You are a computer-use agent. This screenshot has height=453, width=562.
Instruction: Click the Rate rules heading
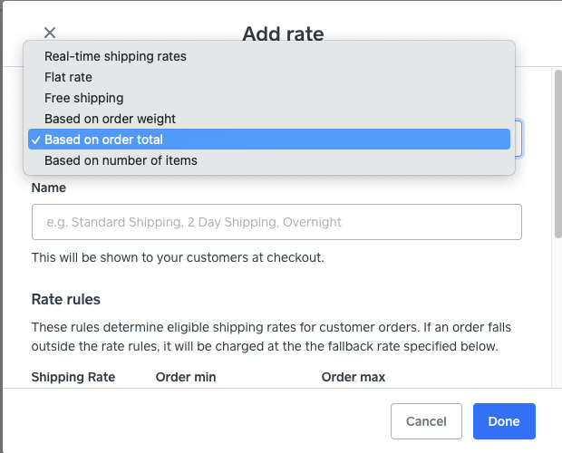click(65, 299)
